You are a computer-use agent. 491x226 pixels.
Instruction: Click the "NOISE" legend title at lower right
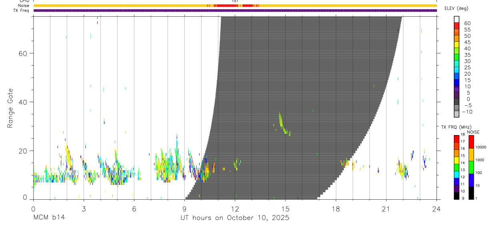tap(473, 132)
